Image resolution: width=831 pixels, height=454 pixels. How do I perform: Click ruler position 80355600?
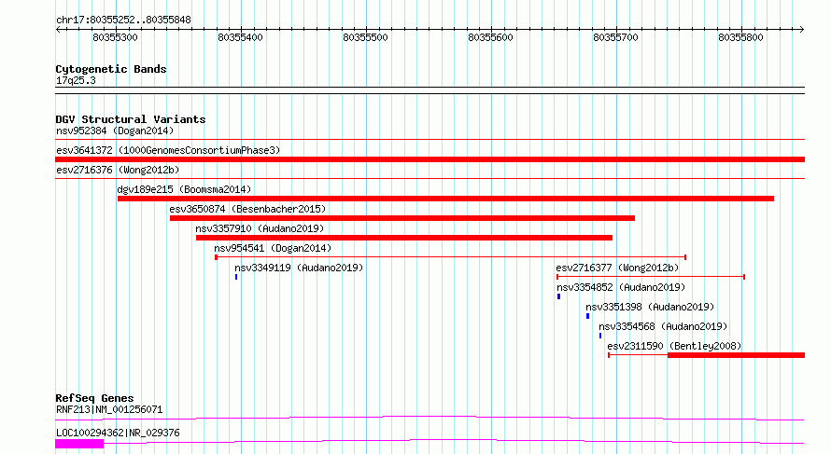pyautogui.click(x=490, y=37)
